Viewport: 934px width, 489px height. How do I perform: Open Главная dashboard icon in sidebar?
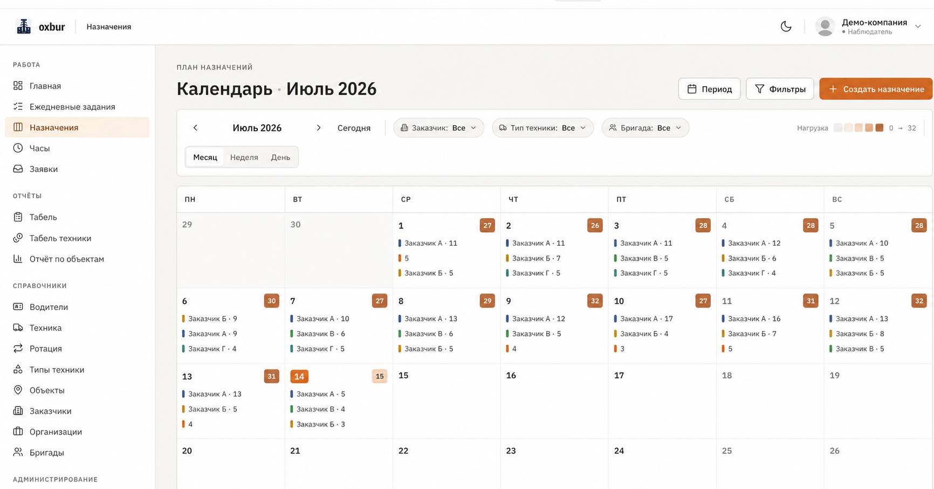tap(18, 86)
